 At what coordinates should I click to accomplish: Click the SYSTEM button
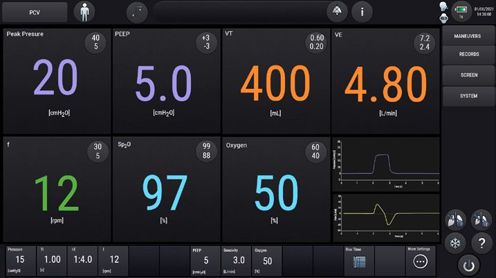[468, 95]
